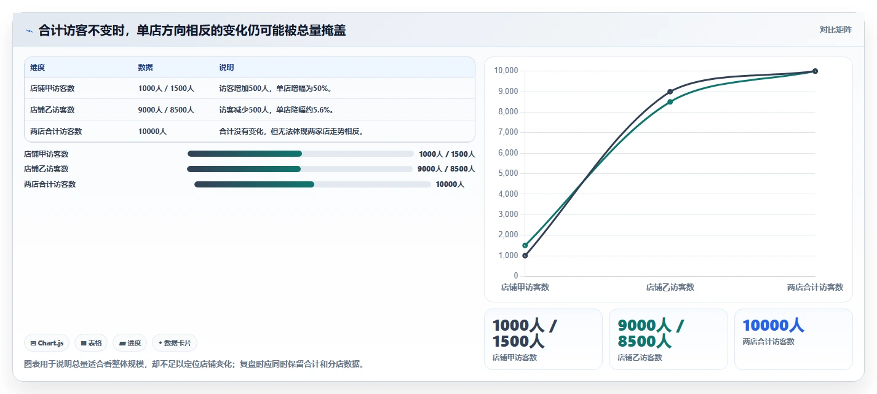The height and width of the screenshot is (394, 877).
Task: Click table cell 店铺乙访客数
Action: pyautogui.click(x=52, y=110)
